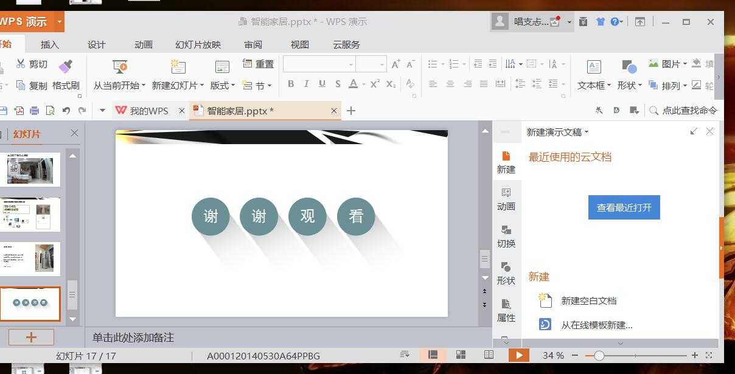Click the Copy (复制) icon
735x374 pixels.
click(x=21, y=85)
